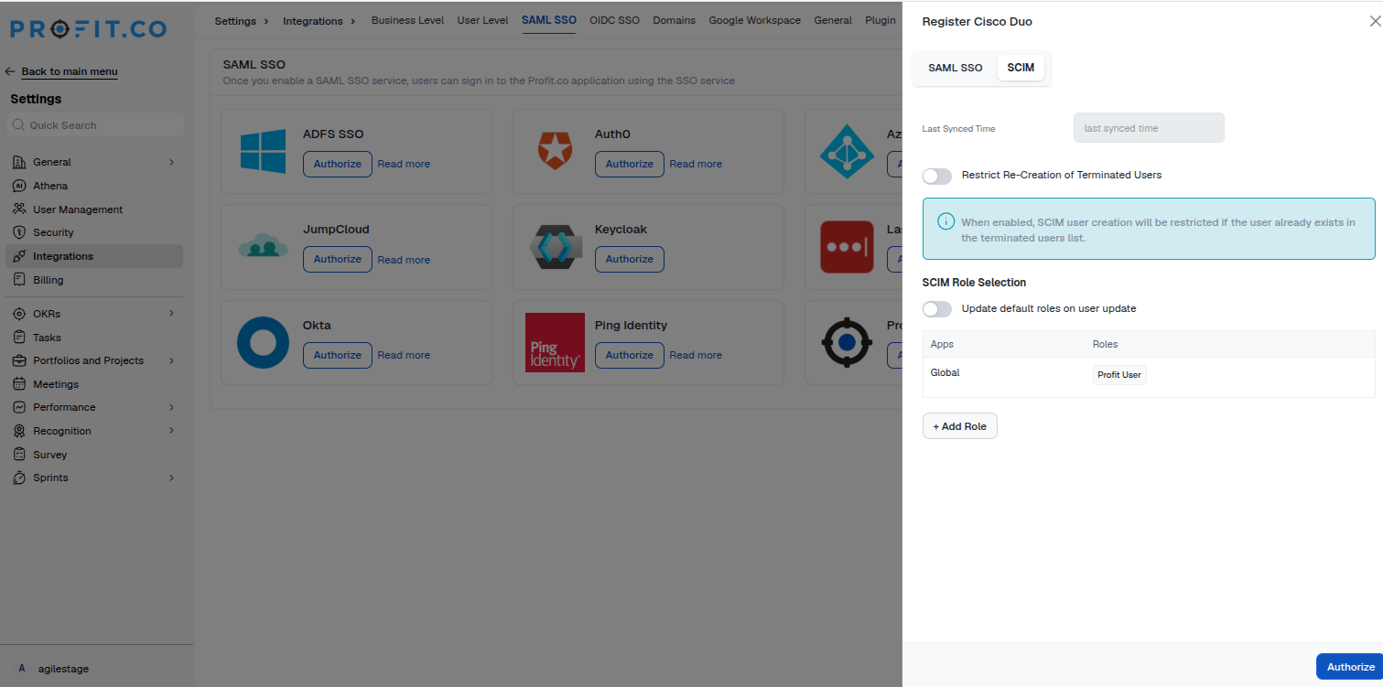
Task: Click the OKRs target icon
Action: point(19,314)
